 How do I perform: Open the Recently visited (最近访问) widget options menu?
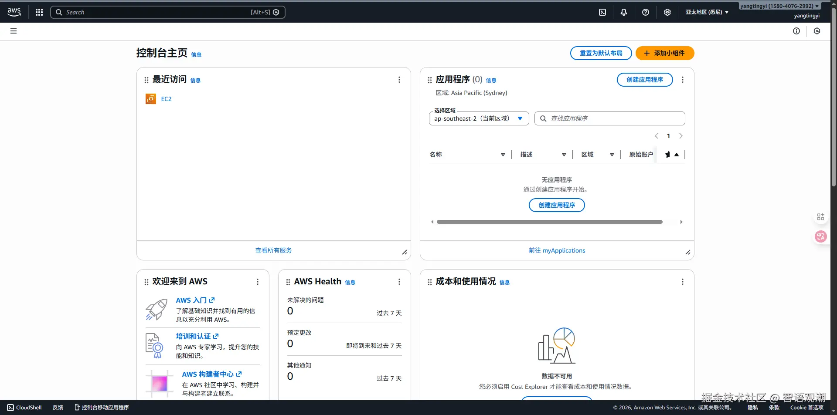[399, 80]
